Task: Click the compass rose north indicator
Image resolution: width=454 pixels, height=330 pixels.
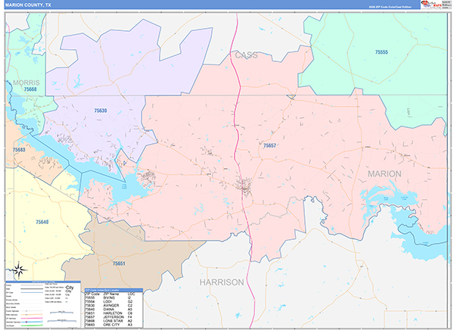Action: click(x=20, y=269)
